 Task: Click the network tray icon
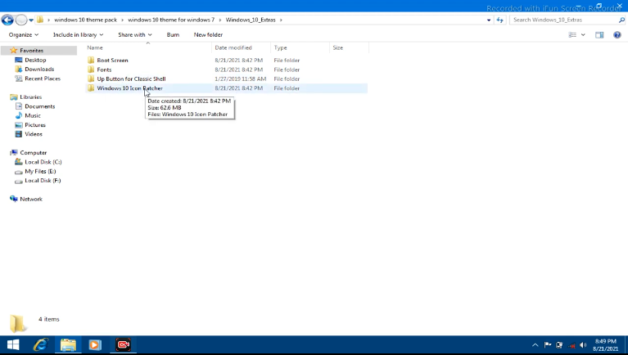[x=572, y=345]
